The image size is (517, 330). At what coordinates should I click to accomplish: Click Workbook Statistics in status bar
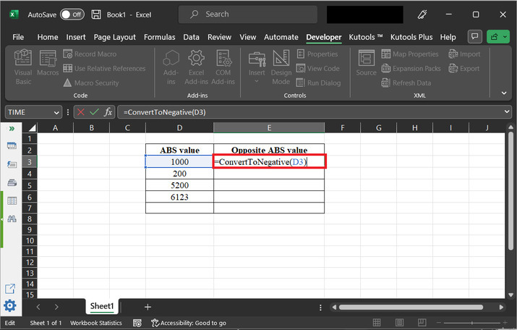(x=96, y=323)
